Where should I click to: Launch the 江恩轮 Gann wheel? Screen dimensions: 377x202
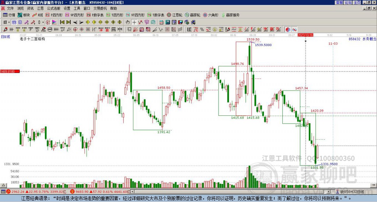pos(175,15)
